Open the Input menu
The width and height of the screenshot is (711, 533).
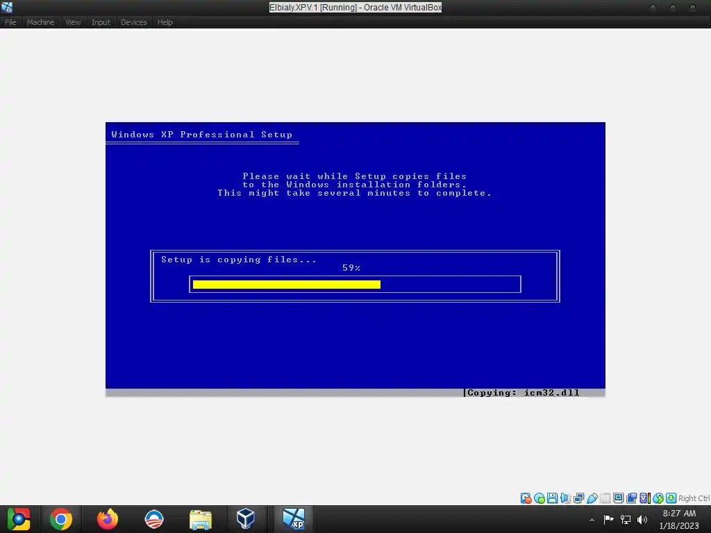click(101, 22)
